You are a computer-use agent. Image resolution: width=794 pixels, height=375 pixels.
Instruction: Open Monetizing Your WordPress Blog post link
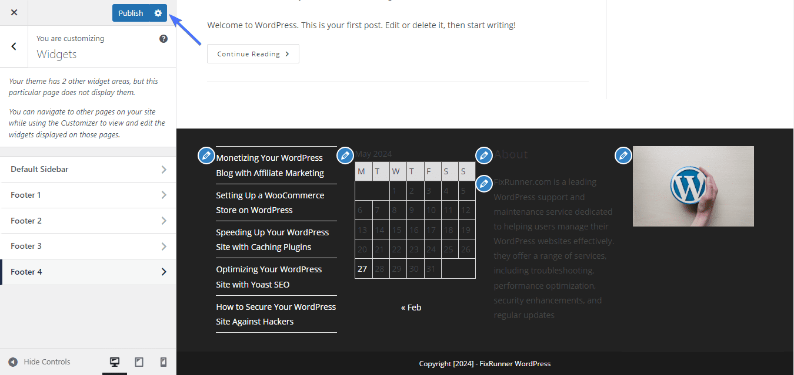270,165
